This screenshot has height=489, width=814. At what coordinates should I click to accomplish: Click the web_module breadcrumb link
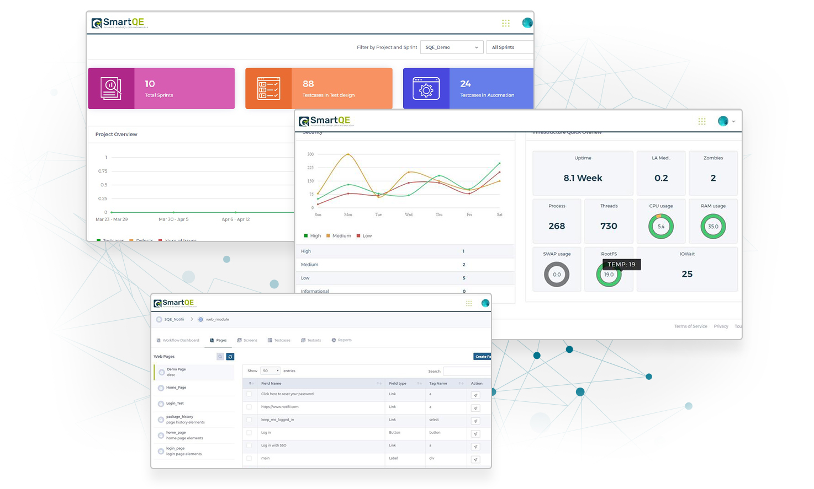click(x=218, y=320)
